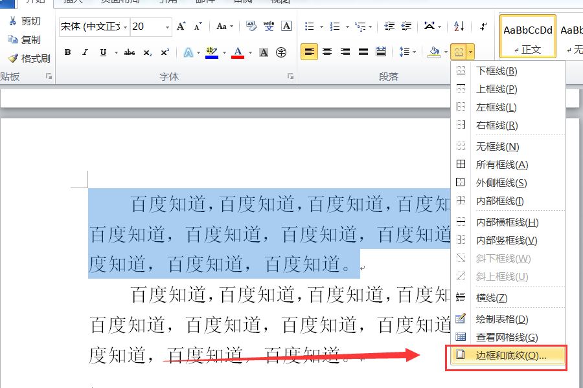Click the Line Spacing icon
Viewport: 583px width, 388px height.
pyautogui.click(x=404, y=52)
